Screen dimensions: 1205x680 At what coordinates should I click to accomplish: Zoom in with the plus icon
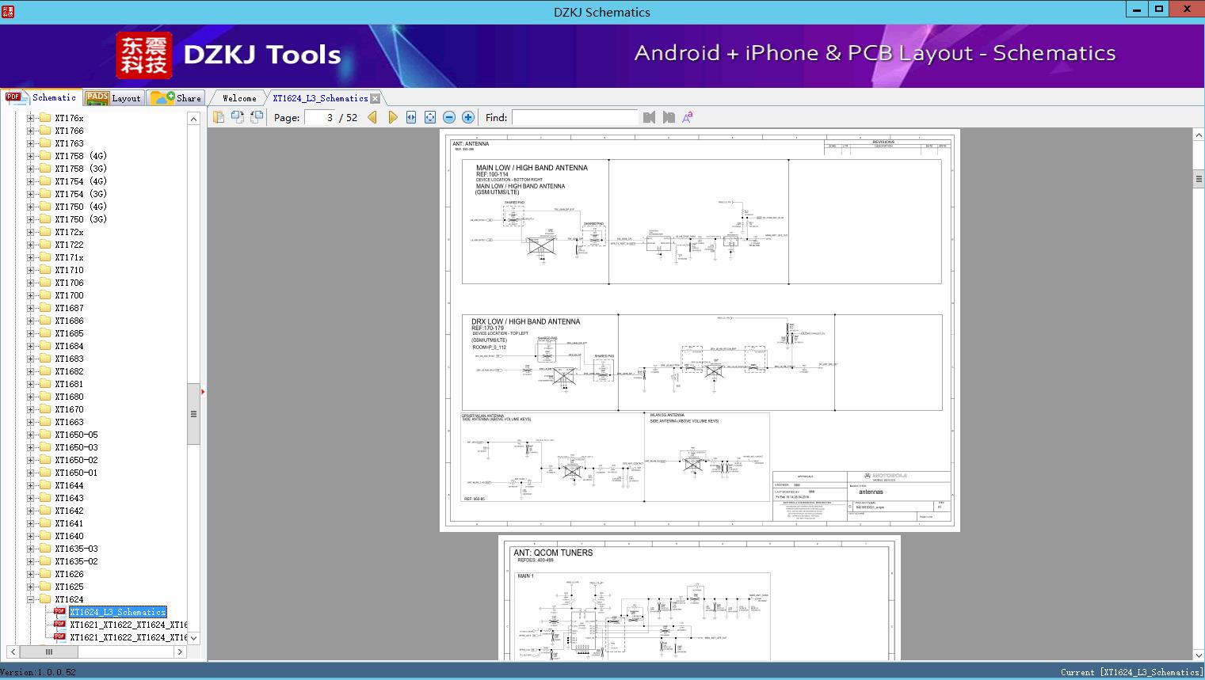[x=468, y=117]
